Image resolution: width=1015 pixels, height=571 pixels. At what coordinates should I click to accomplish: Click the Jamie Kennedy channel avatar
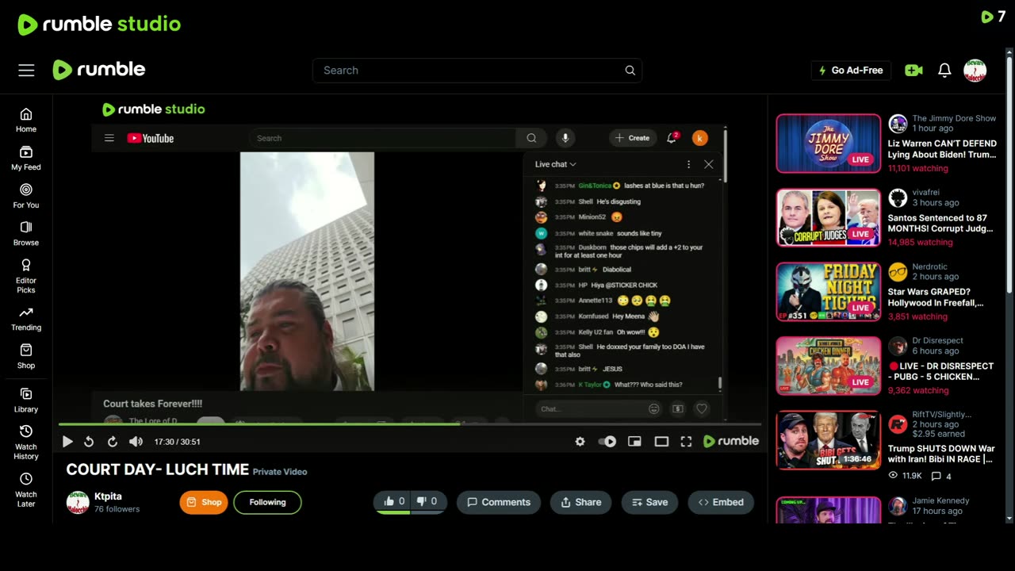[x=898, y=506]
